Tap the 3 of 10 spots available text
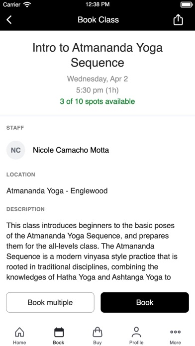 pyautogui.click(x=97, y=101)
